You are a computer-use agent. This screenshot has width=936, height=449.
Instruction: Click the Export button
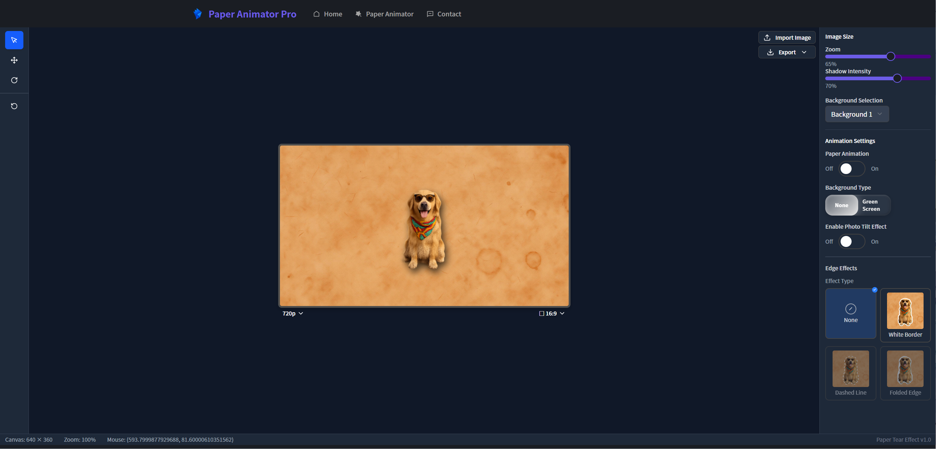pos(787,52)
